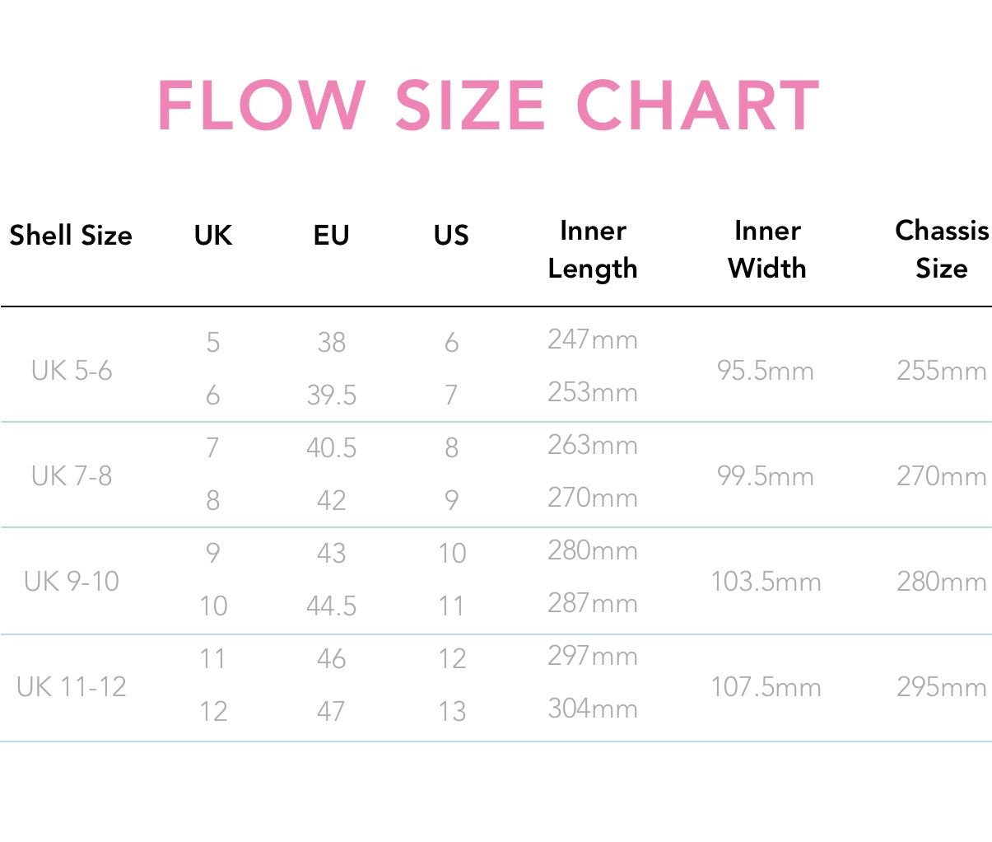
Task: Select the 304mm inner length value
Action: 593,709
